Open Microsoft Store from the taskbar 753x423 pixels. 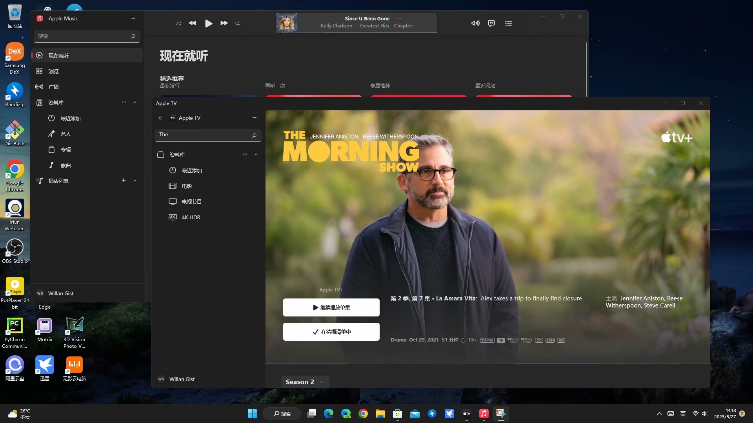[397, 414]
